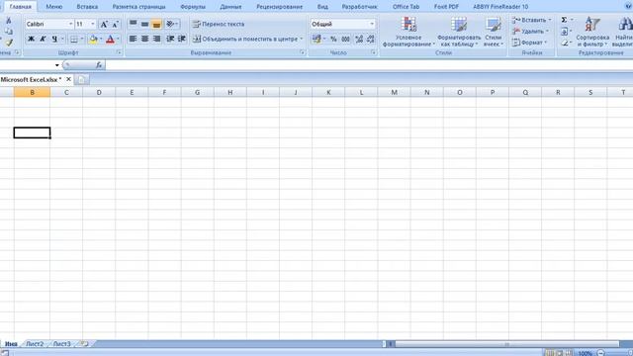
Task: Open text orientation button
Action: click(172, 24)
